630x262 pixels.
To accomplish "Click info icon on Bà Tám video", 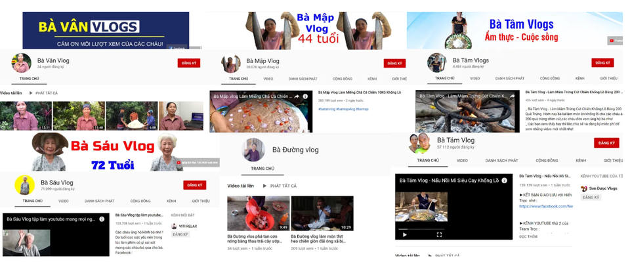I will tap(504, 181).
